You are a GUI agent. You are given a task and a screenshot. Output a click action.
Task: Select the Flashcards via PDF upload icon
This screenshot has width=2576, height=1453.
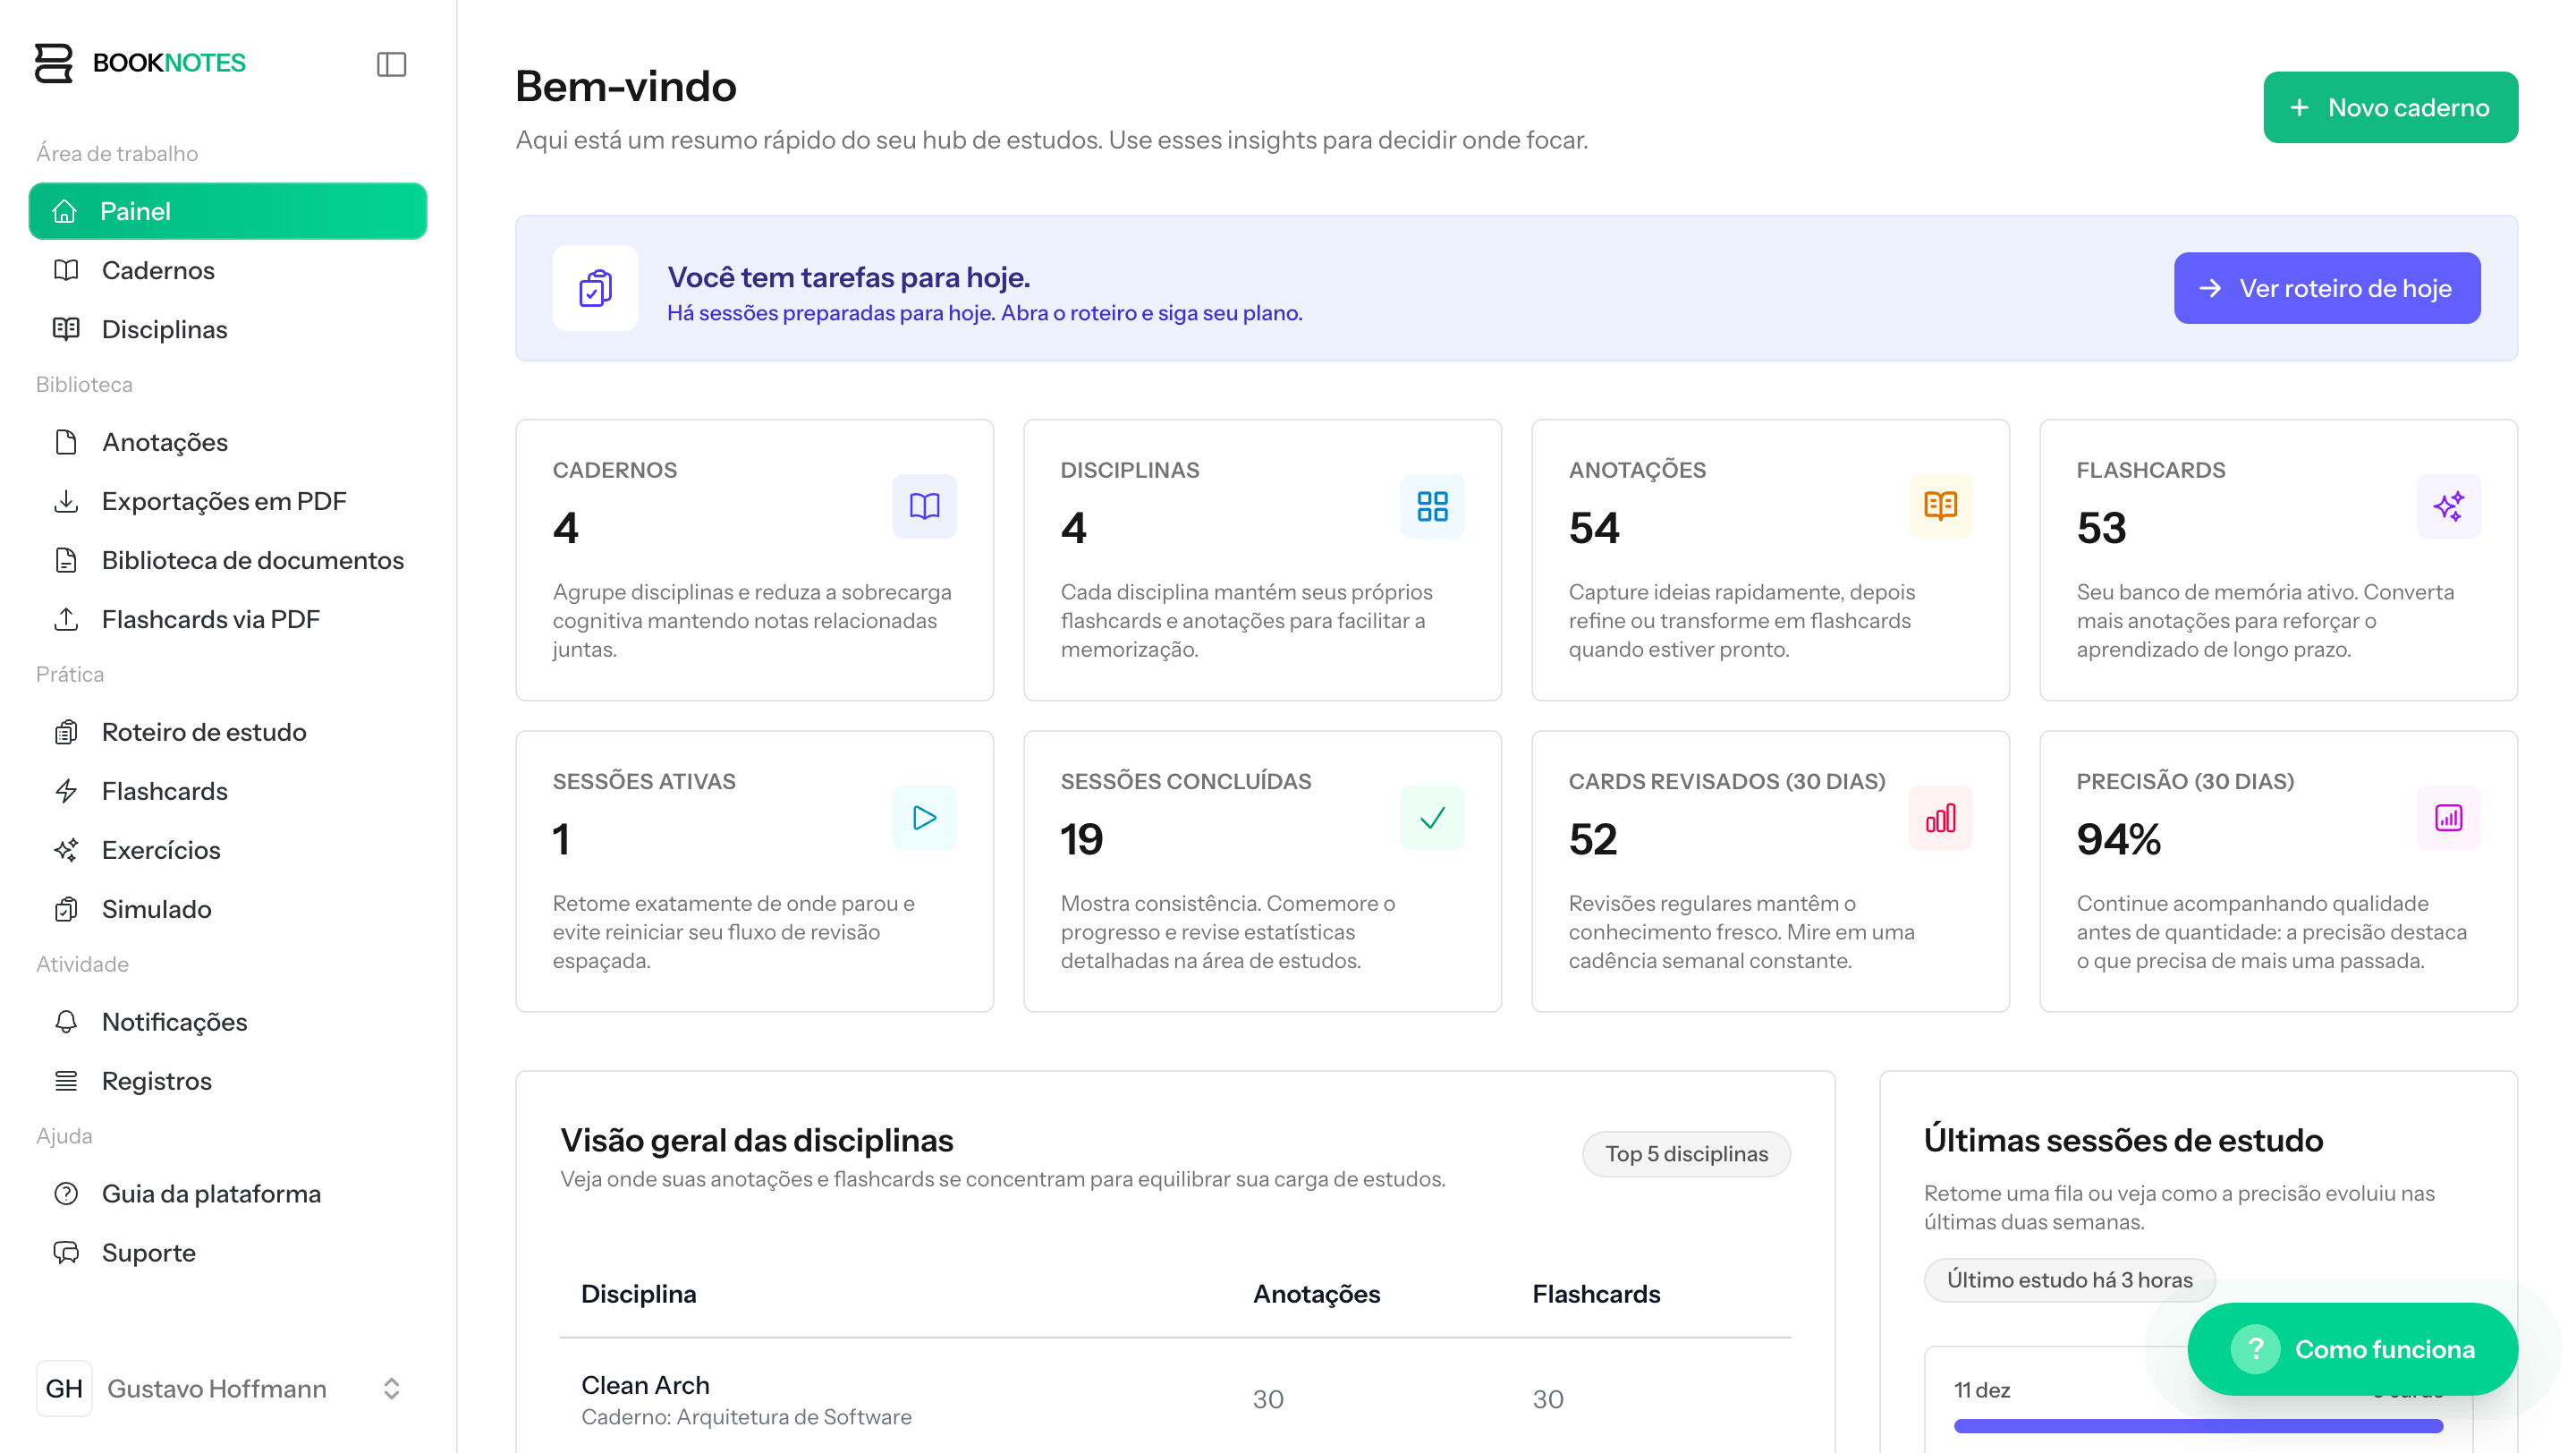[x=66, y=619]
